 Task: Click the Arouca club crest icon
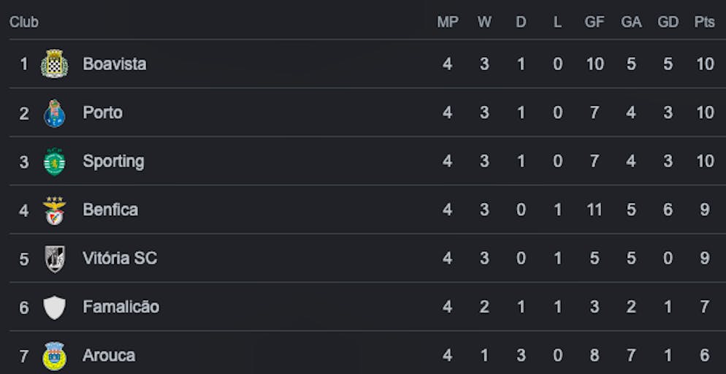[55, 356]
